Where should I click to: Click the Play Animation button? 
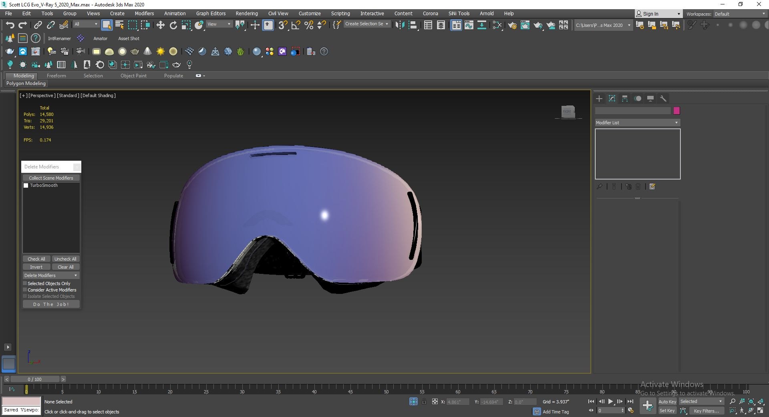point(610,401)
